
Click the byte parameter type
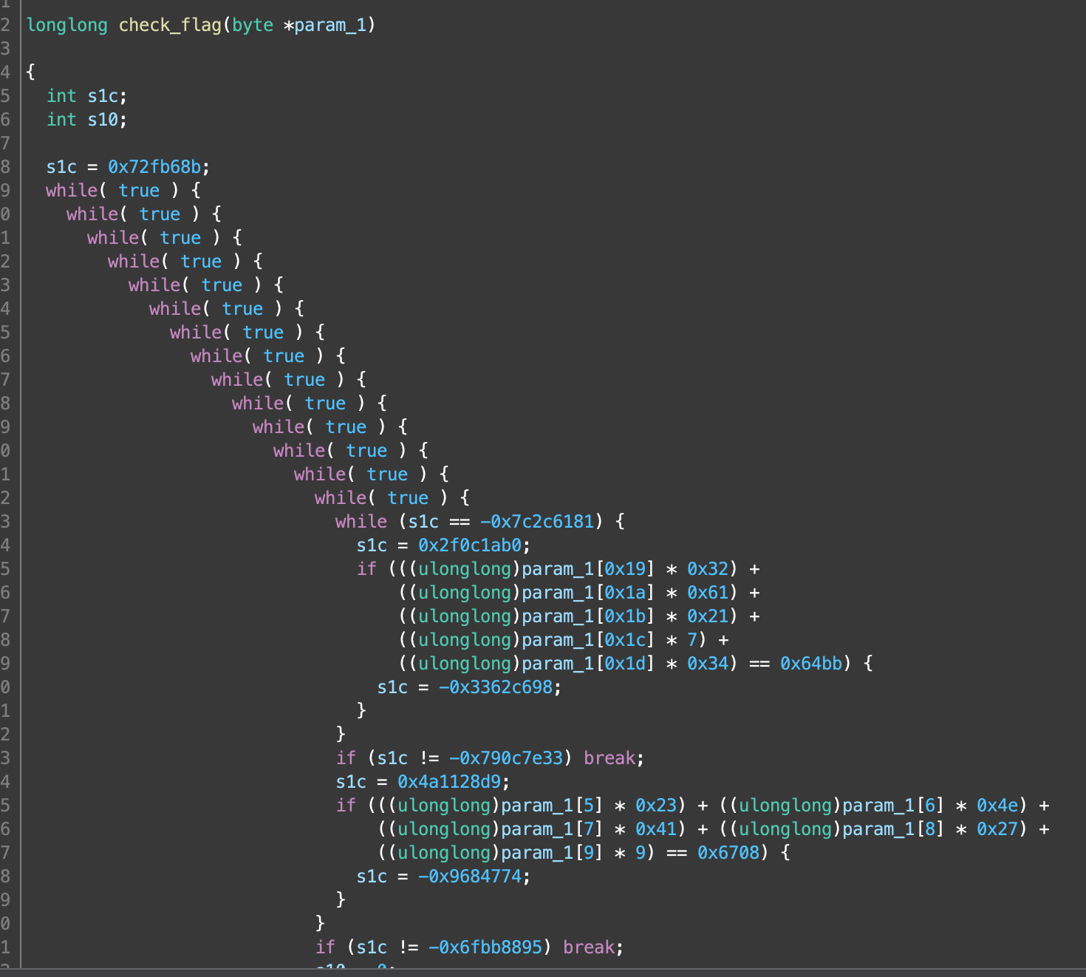253,25
